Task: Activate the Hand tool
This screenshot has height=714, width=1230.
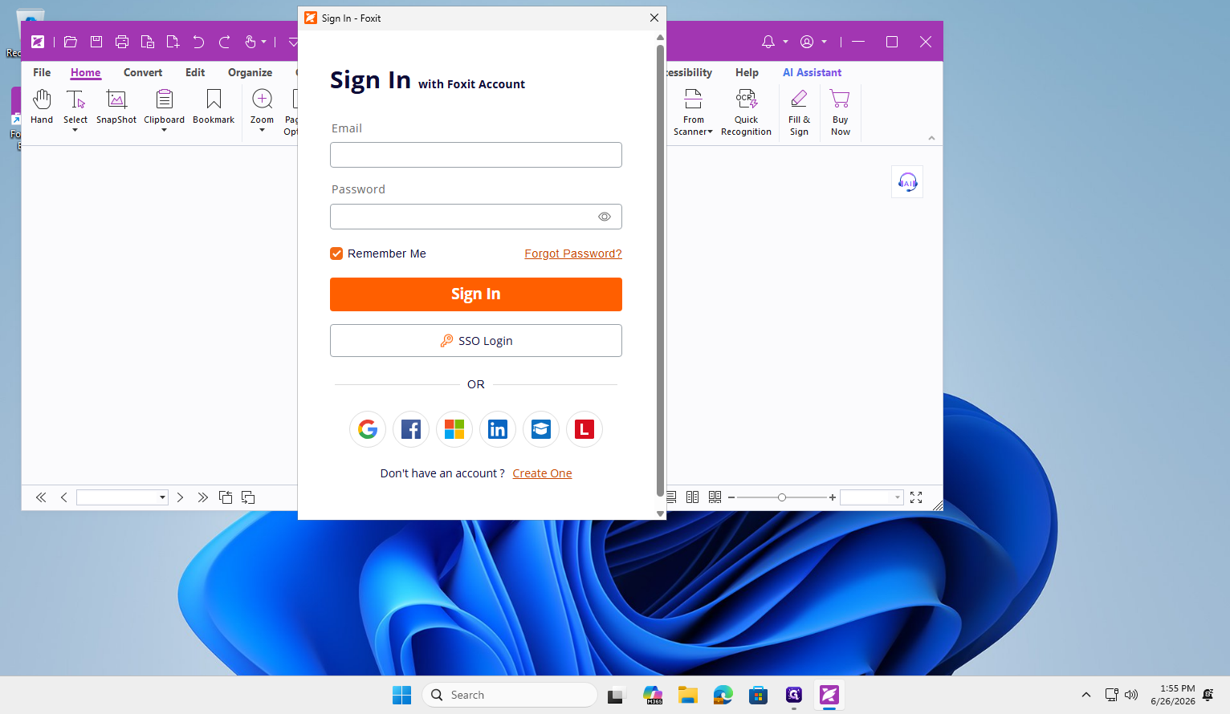Action: (42, 108)
